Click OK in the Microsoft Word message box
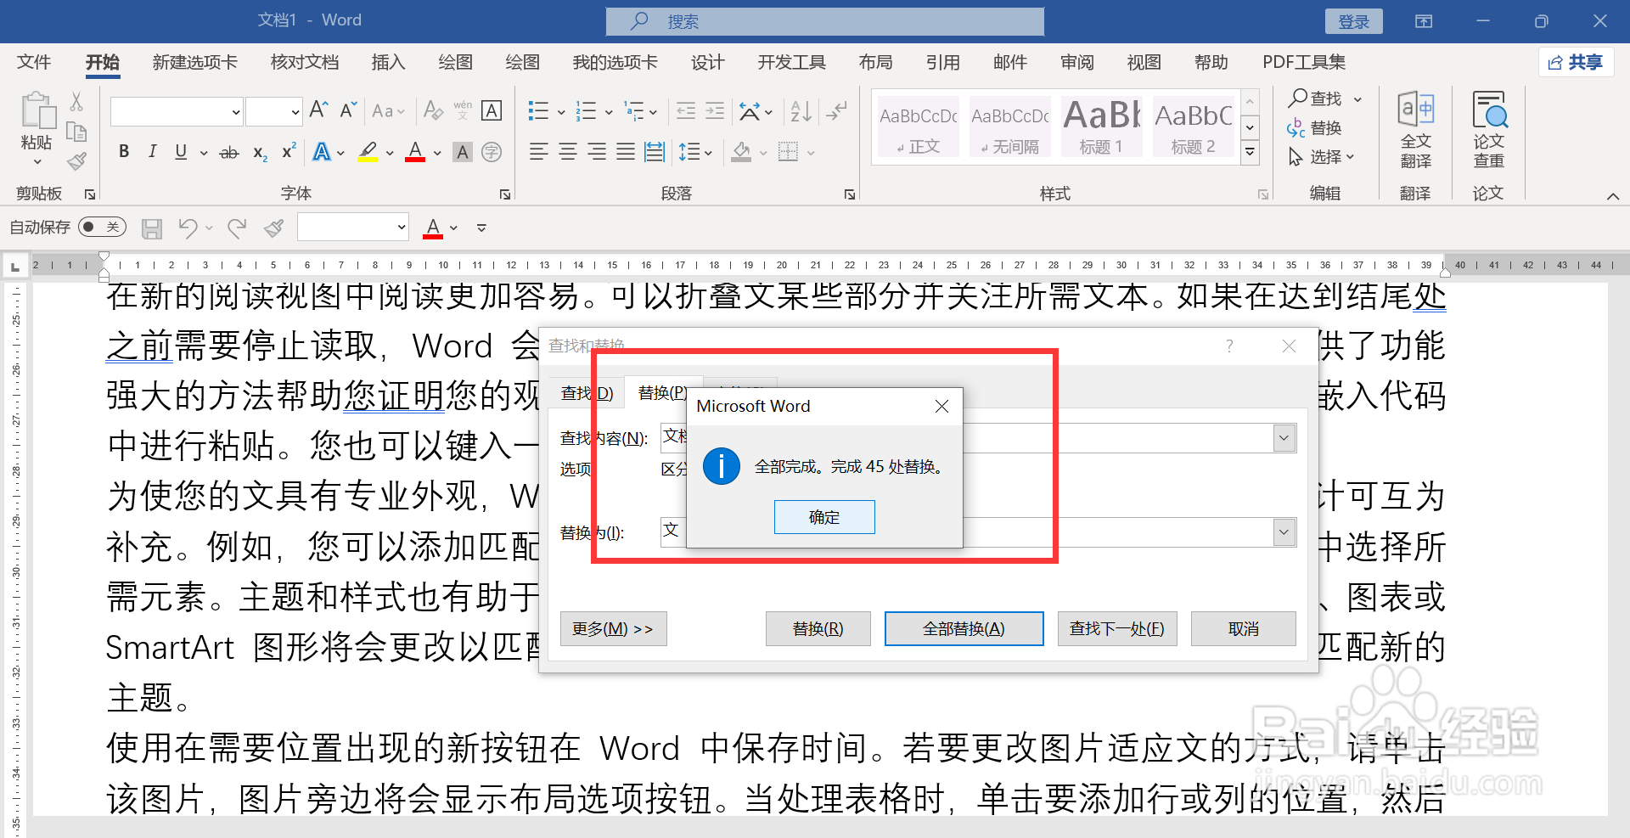 pos(824,517)
